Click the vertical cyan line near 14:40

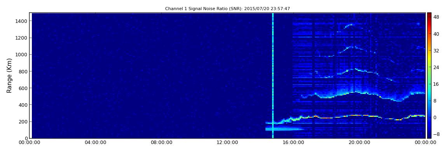tap(273, 75)
